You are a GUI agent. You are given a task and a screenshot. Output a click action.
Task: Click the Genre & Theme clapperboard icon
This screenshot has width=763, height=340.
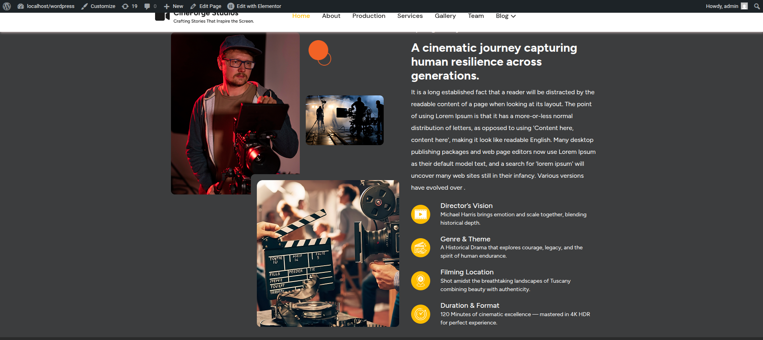[420, 248]
